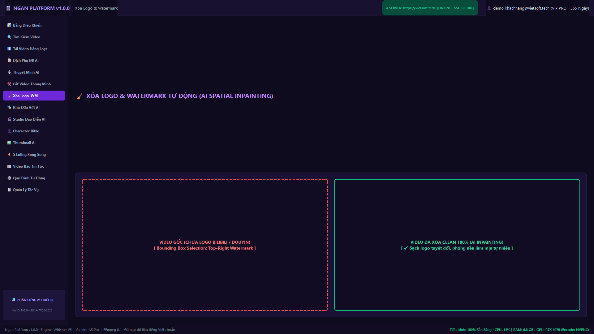Click the Video Báo Tin Tức newspaper icon

(x=9, y=166)
